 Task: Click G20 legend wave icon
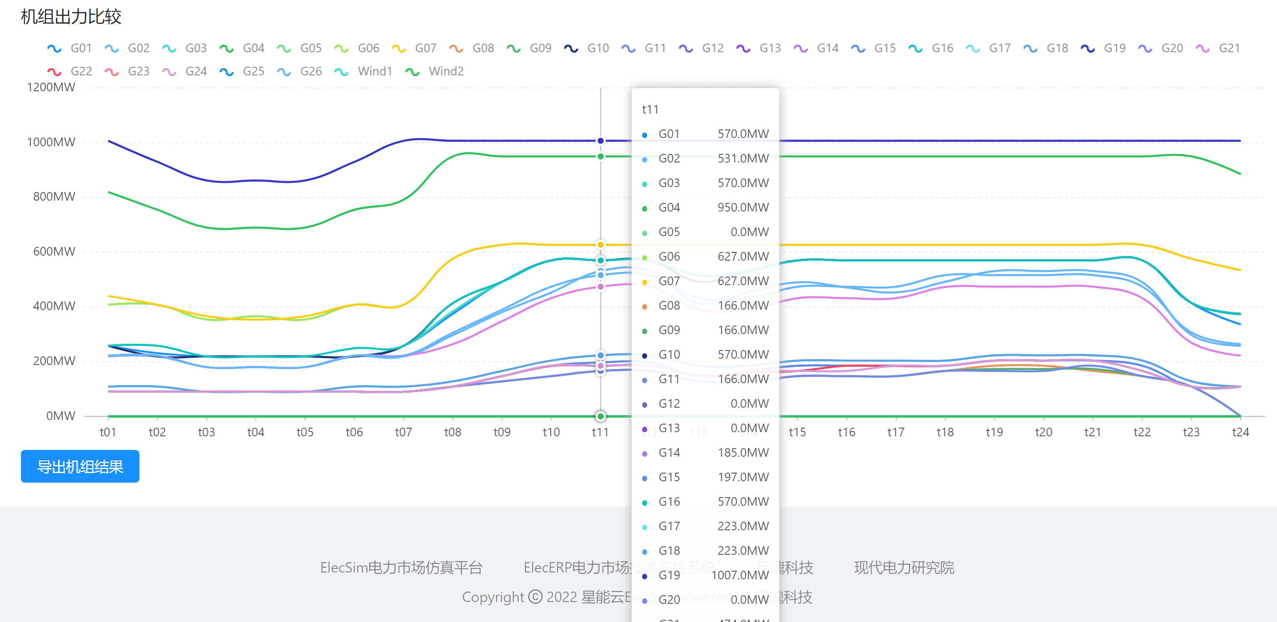pos(1145,48)
